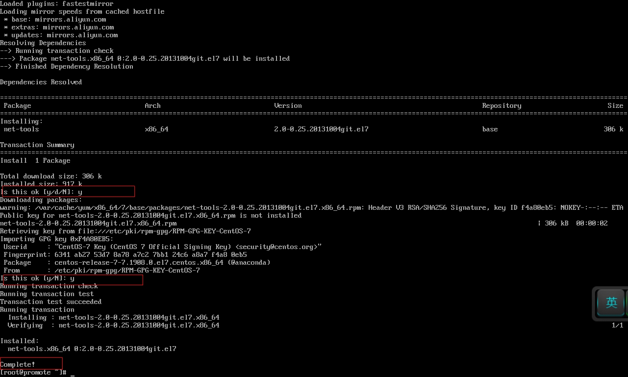Viewport: 628px width, 377px height.
Task: Select the 'Retrieving key from file:///etc/pki' line
Action: (x=126, y=231)
